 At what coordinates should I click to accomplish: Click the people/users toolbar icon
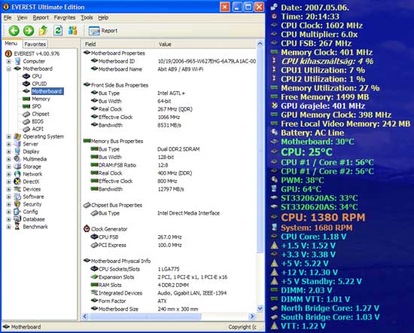72,31
